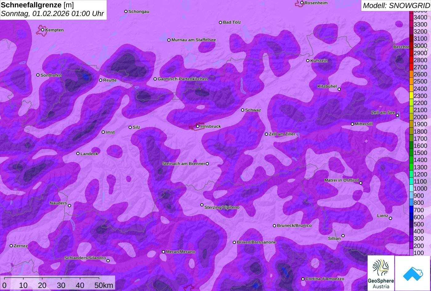Click the Lienz marker dot

390,218
